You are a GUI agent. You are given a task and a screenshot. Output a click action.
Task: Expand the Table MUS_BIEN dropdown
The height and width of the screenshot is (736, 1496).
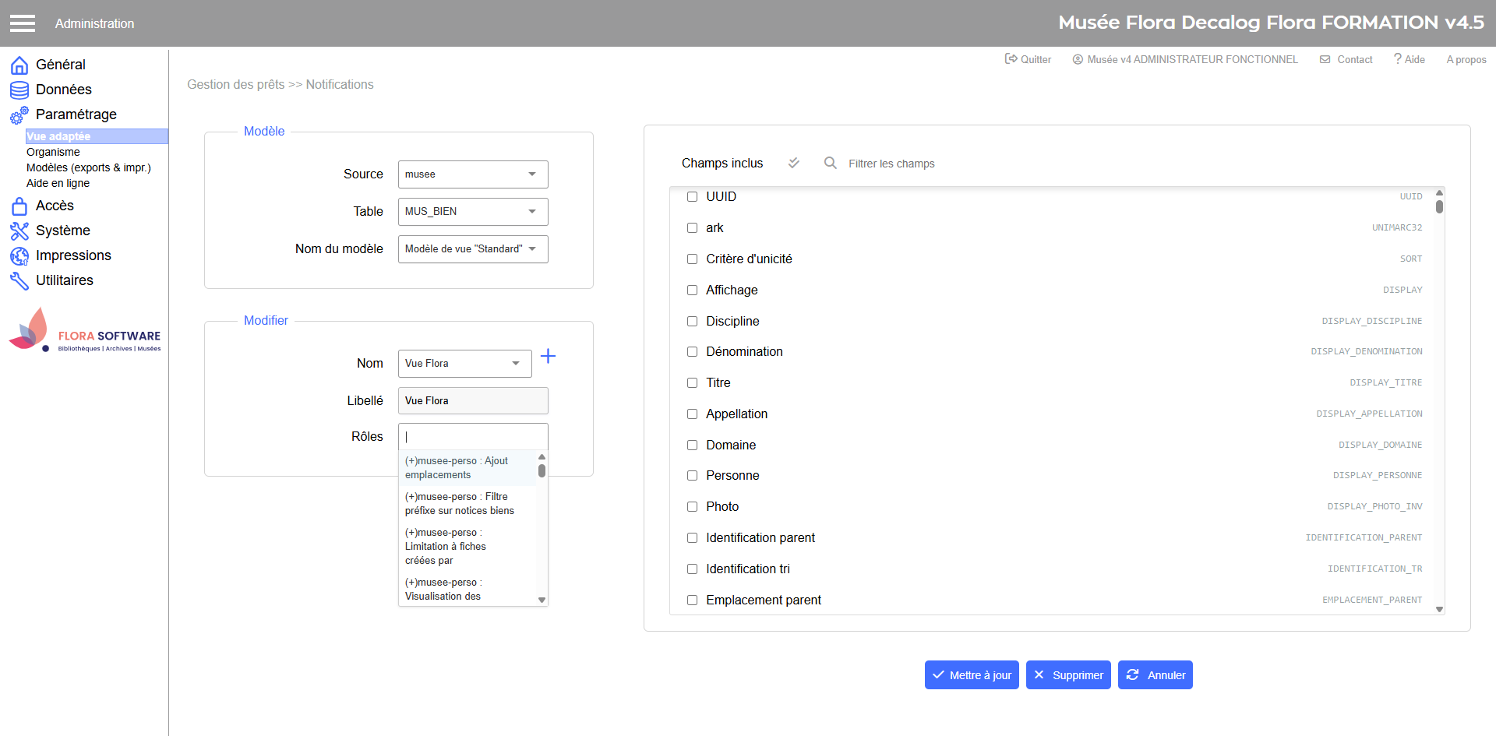(473, 212)
